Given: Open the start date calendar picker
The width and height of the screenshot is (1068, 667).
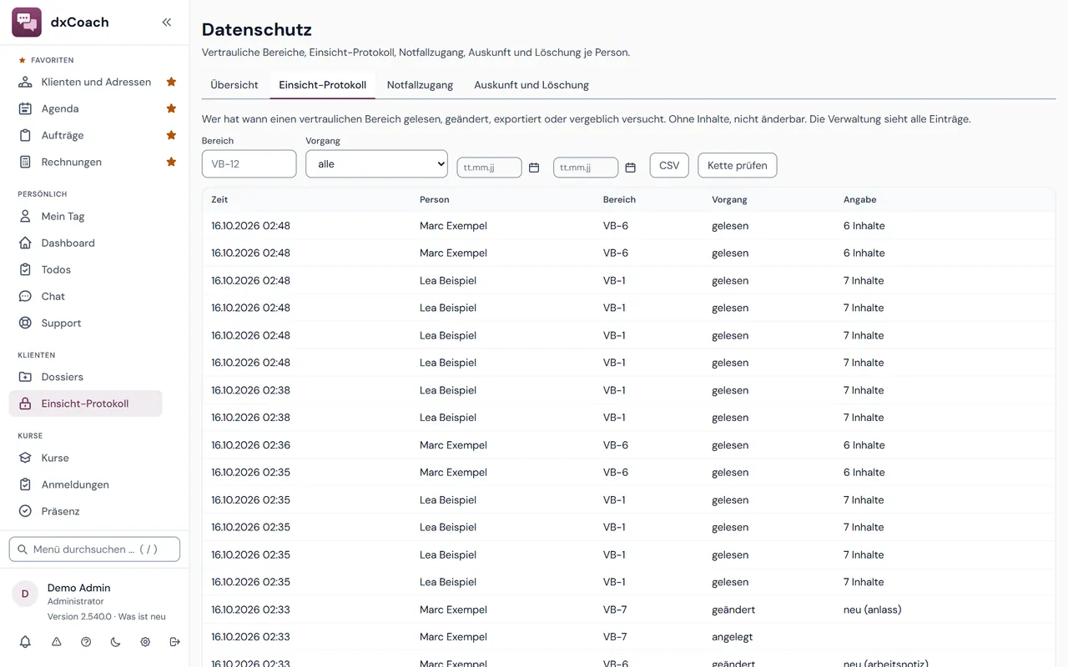Looking at the screenshot, I should coord(534,168).
